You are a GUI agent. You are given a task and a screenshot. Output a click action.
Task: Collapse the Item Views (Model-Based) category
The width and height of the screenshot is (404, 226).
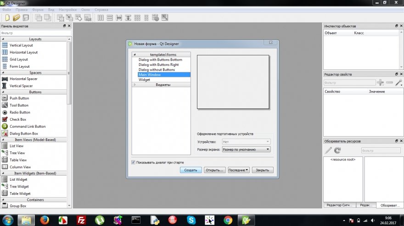(x=3, y=140)
